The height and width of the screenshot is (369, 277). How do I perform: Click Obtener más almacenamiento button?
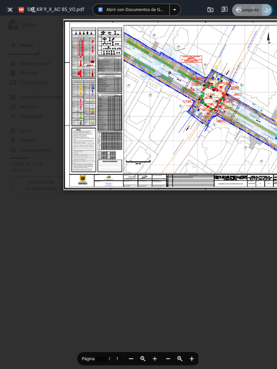41,185
